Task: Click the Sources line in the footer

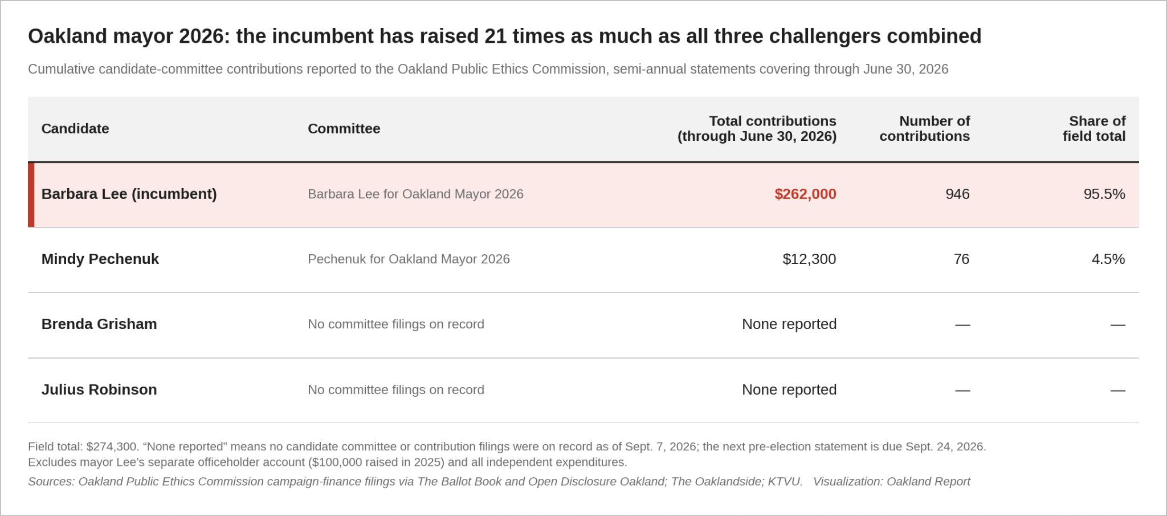Action: click(499, 482)
